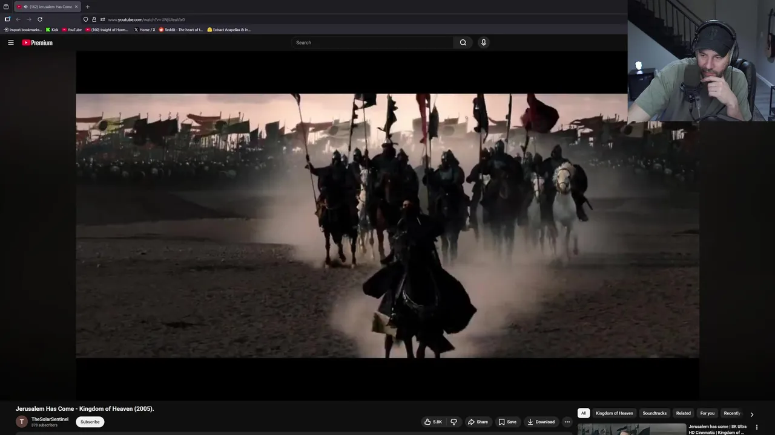Image resolution: width=775 pixels, height=435 pixels.
Task: Share the video
Action: coord(477,422)
